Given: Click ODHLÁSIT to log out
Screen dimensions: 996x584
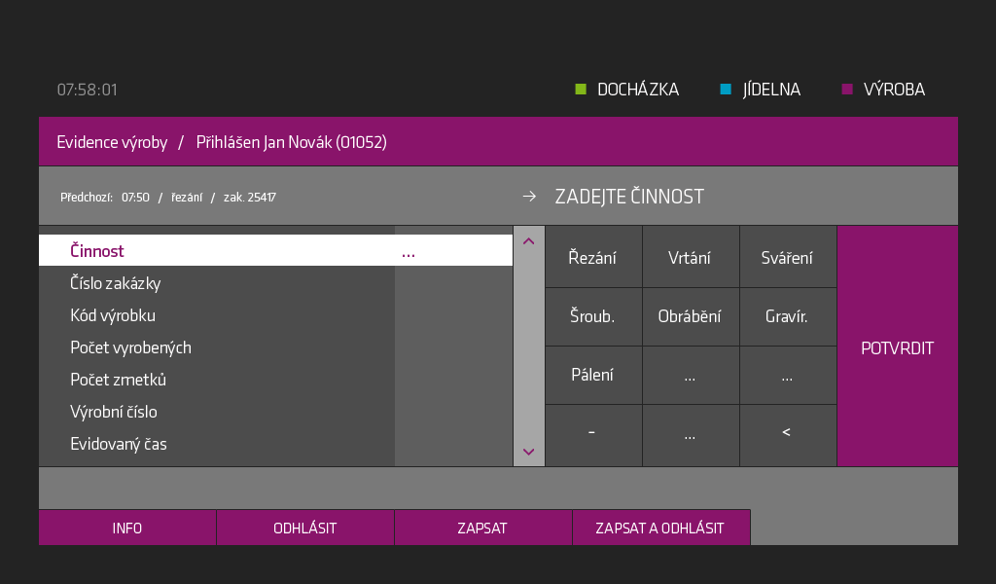Looking at the screenshot, I should point(304,528).
